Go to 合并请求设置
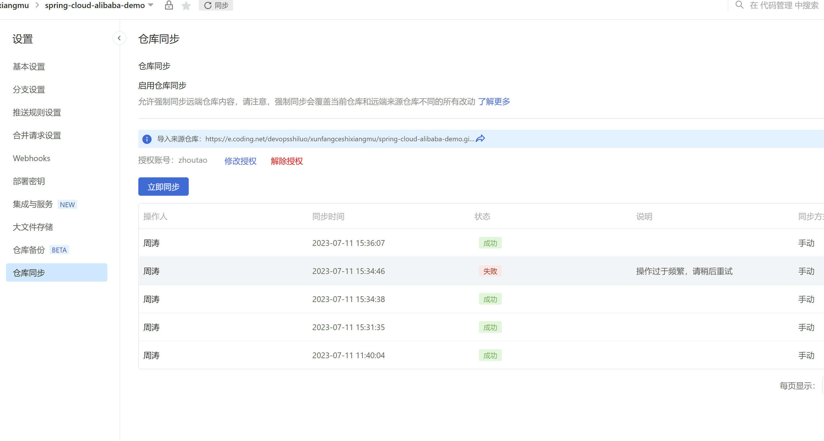Screen dimensions: 824x441 pyautogui.click(x=37, y=135)
